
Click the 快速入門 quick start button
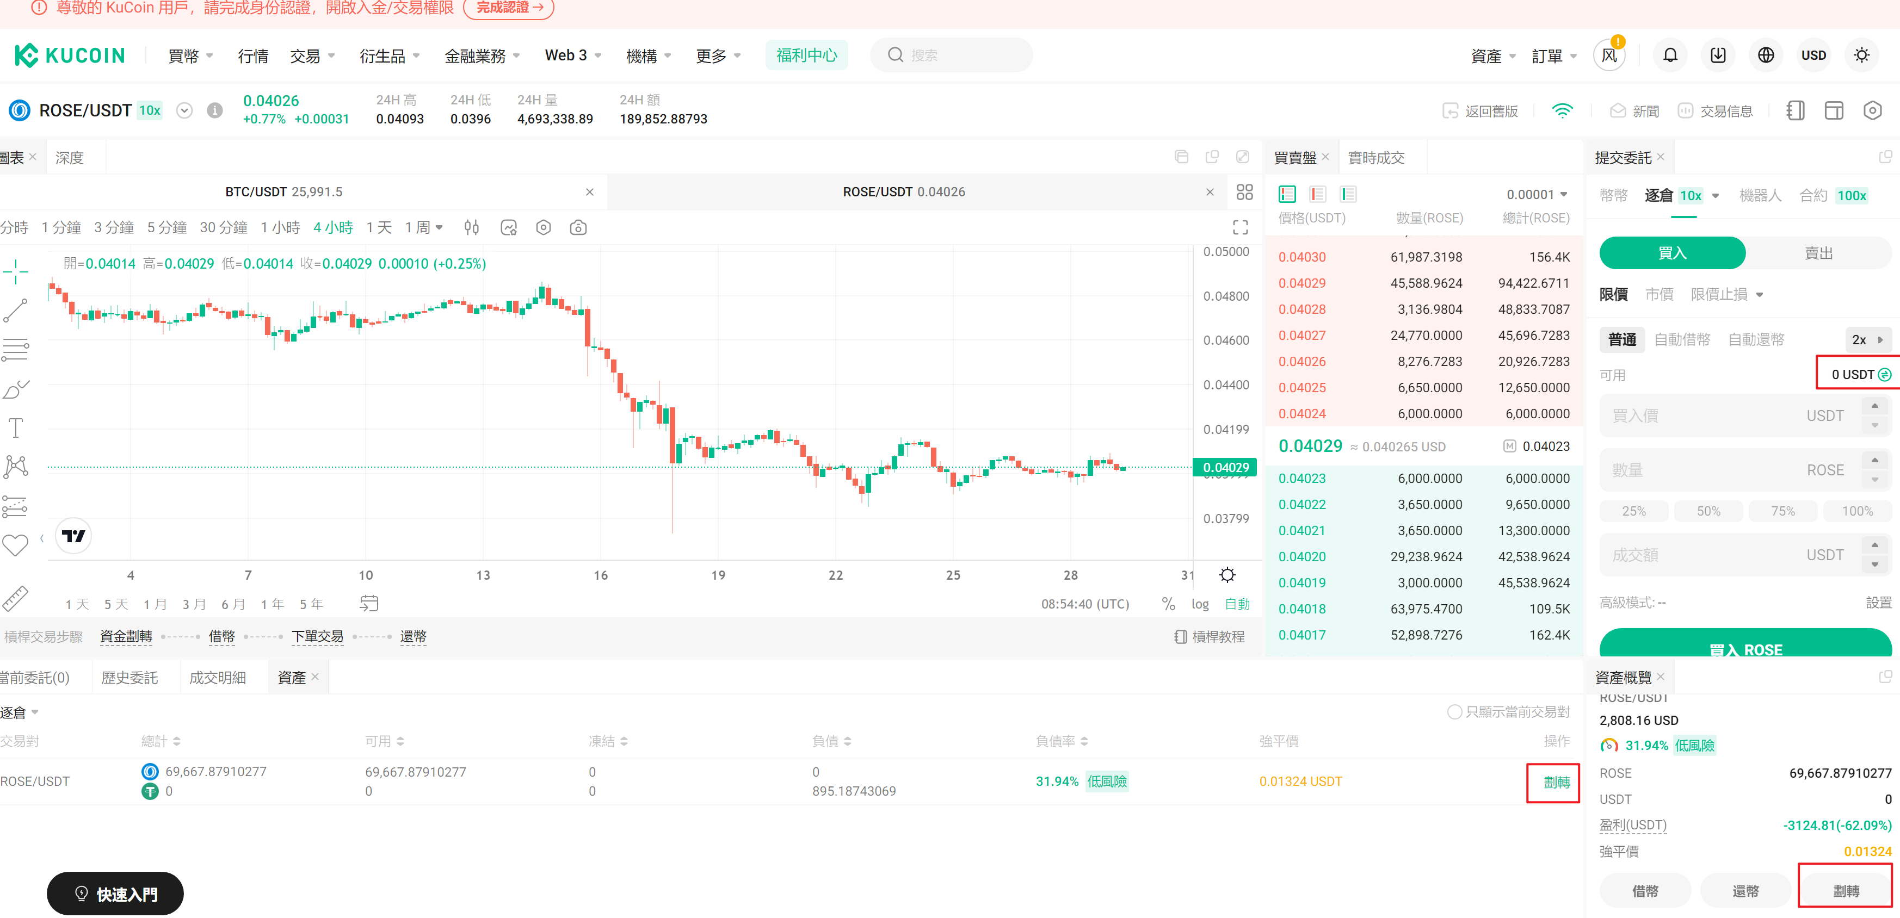(115, 894)
